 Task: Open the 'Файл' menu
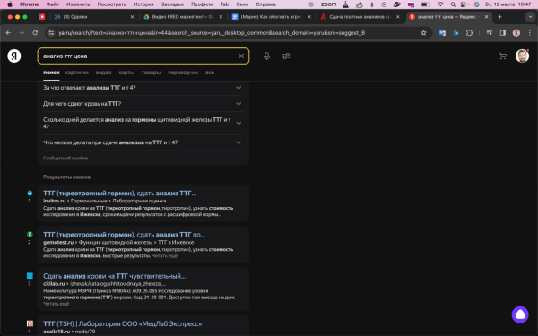coord(53,4)
